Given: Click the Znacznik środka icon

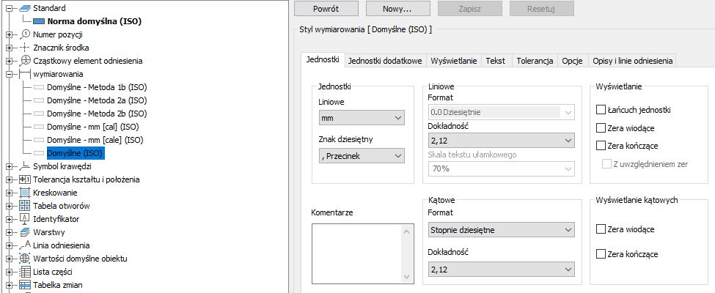Looking at the screenshot, I should [25, 48].
